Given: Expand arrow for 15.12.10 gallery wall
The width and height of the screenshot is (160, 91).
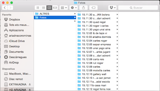Looking at the screenshot, I should (x=117, y=74).
